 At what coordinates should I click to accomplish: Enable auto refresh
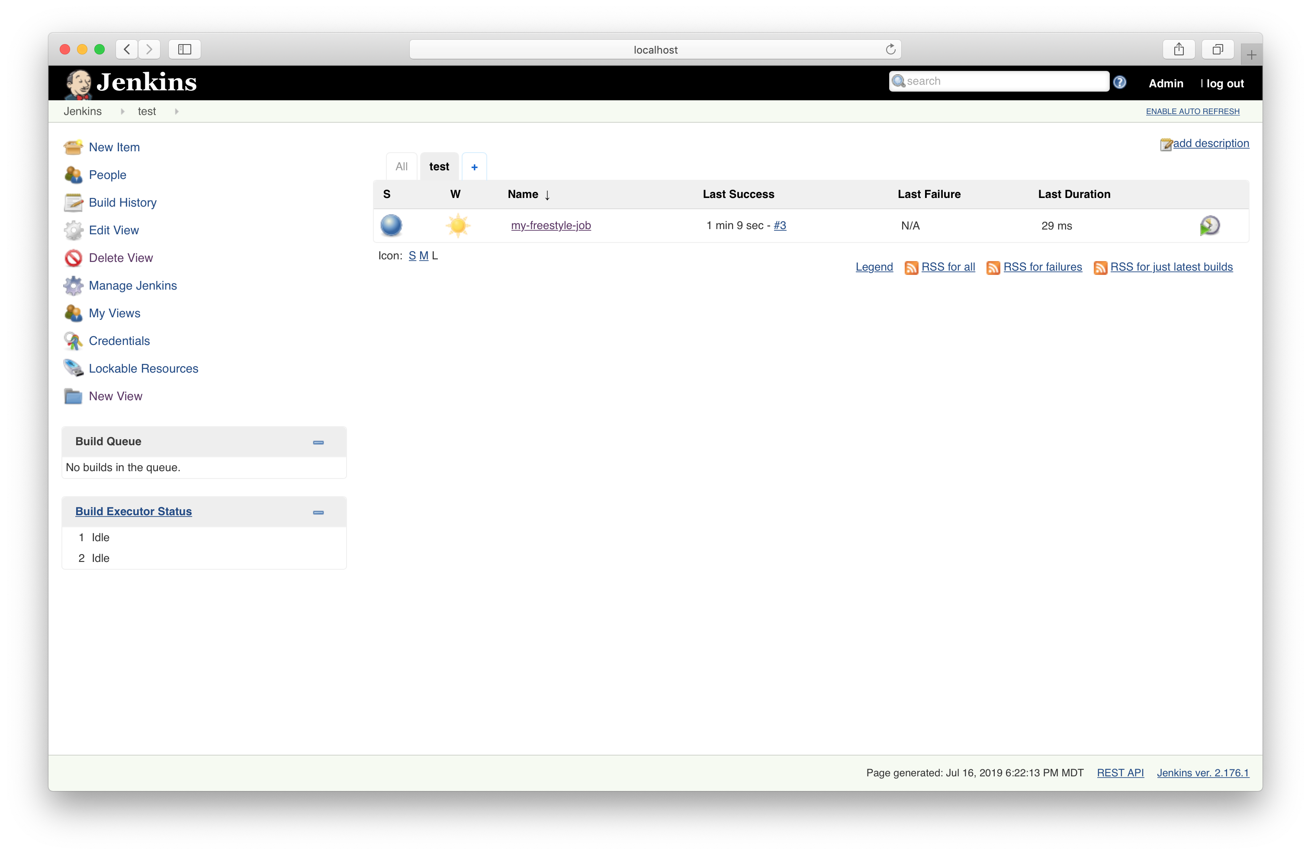click(1192, 111)
